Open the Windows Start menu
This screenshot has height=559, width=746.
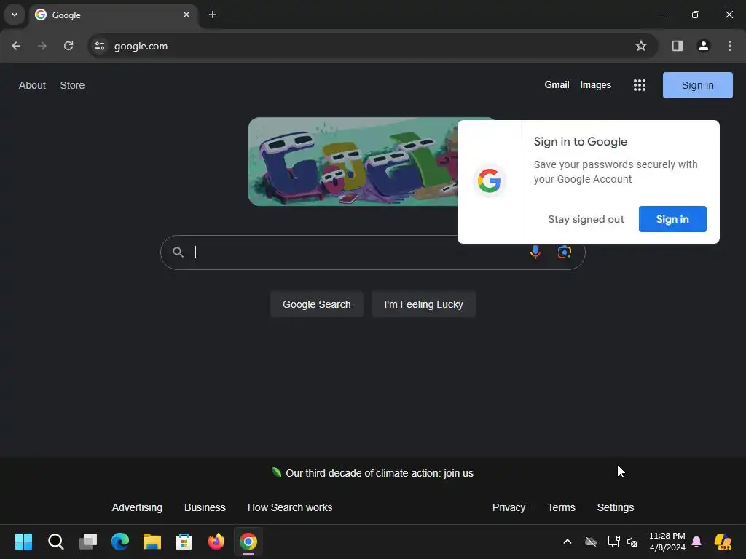click(x=23, y=542)
